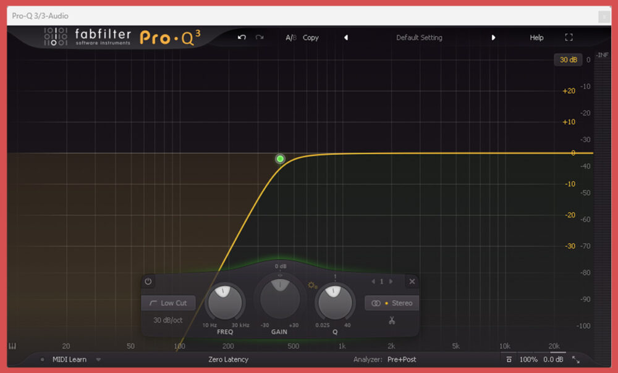Image resolution: width=618 pixels, height=373 pixels.
Task: Open the Low Cut filter shape dropdown
Action: point(167,303)
